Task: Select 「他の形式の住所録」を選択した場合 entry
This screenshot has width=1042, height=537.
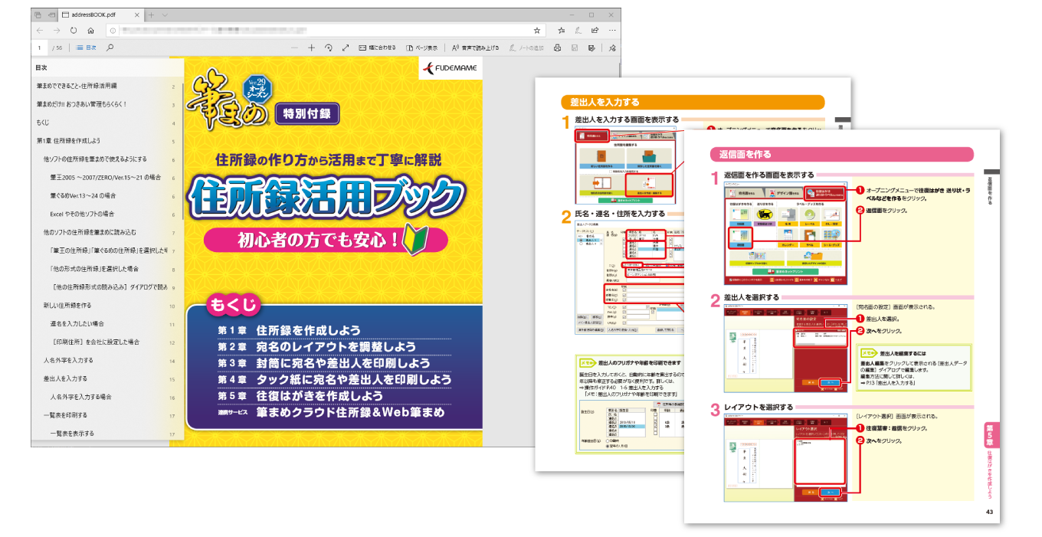Action: 94,269
